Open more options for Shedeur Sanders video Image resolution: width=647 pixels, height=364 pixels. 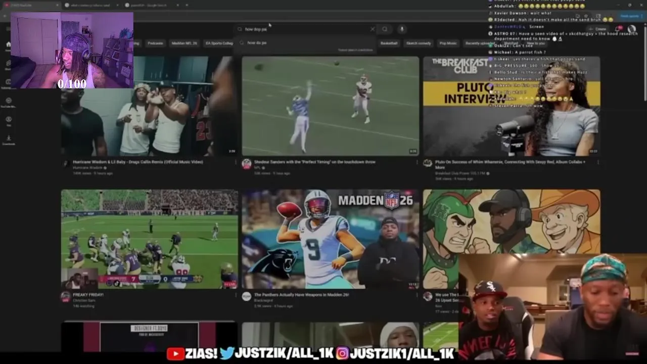tap(417, 163)
